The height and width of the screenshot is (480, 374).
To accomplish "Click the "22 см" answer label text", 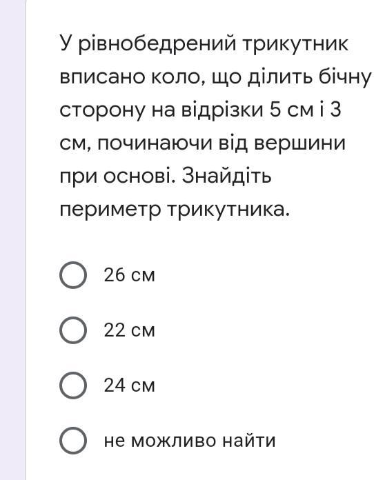I will click(x=129, y=330).
